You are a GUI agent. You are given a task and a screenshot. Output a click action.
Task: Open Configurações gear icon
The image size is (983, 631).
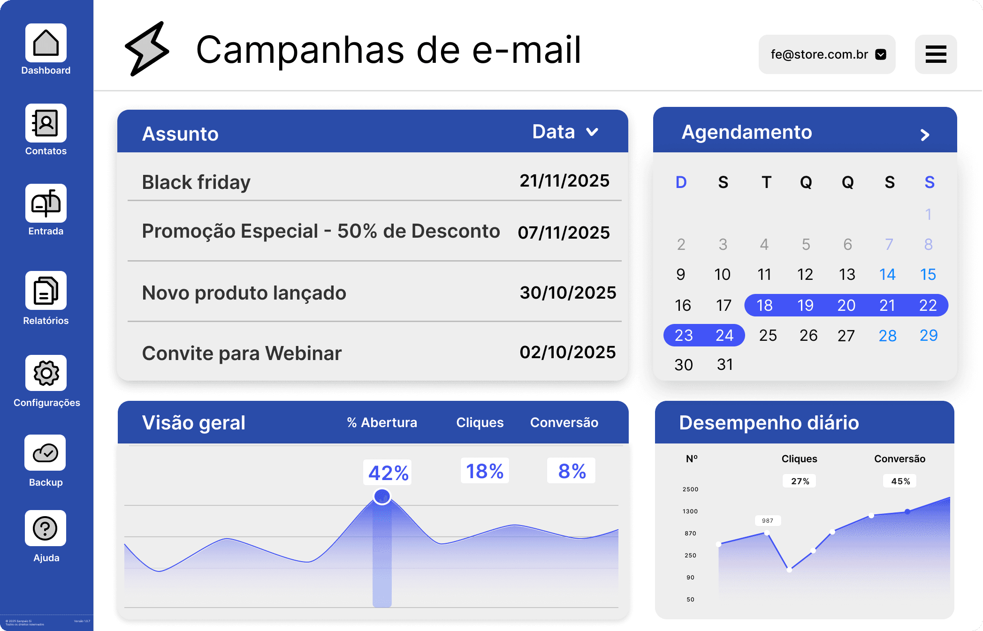[46, 373]
